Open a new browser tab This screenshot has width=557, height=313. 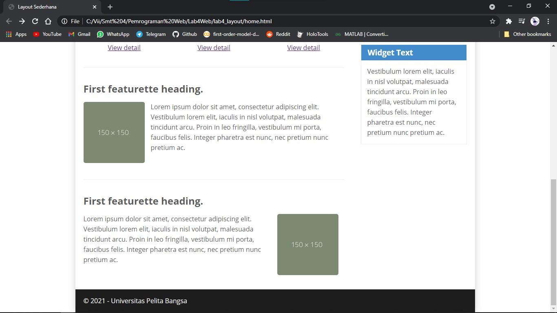click(109, 7)
